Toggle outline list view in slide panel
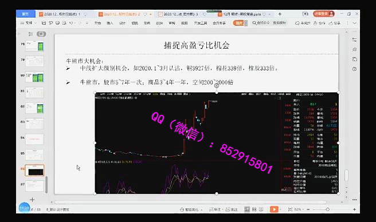Screen dimensions: 376x222 coord(30,34)
